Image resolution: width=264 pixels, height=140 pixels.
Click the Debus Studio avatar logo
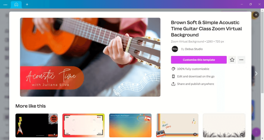[x=175, y=49]
